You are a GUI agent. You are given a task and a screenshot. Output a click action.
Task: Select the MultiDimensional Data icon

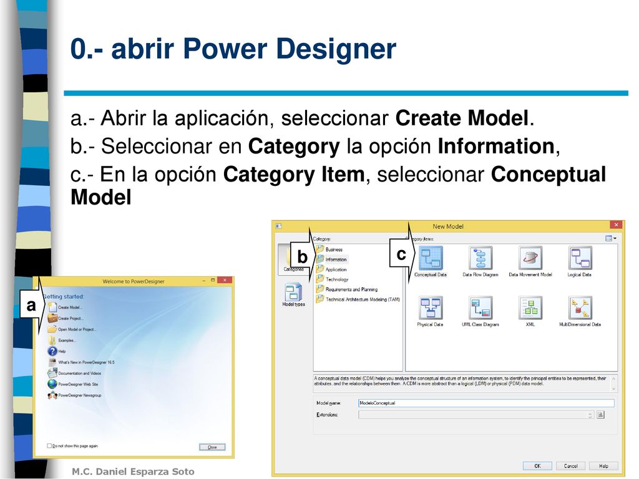click(580, 307)
